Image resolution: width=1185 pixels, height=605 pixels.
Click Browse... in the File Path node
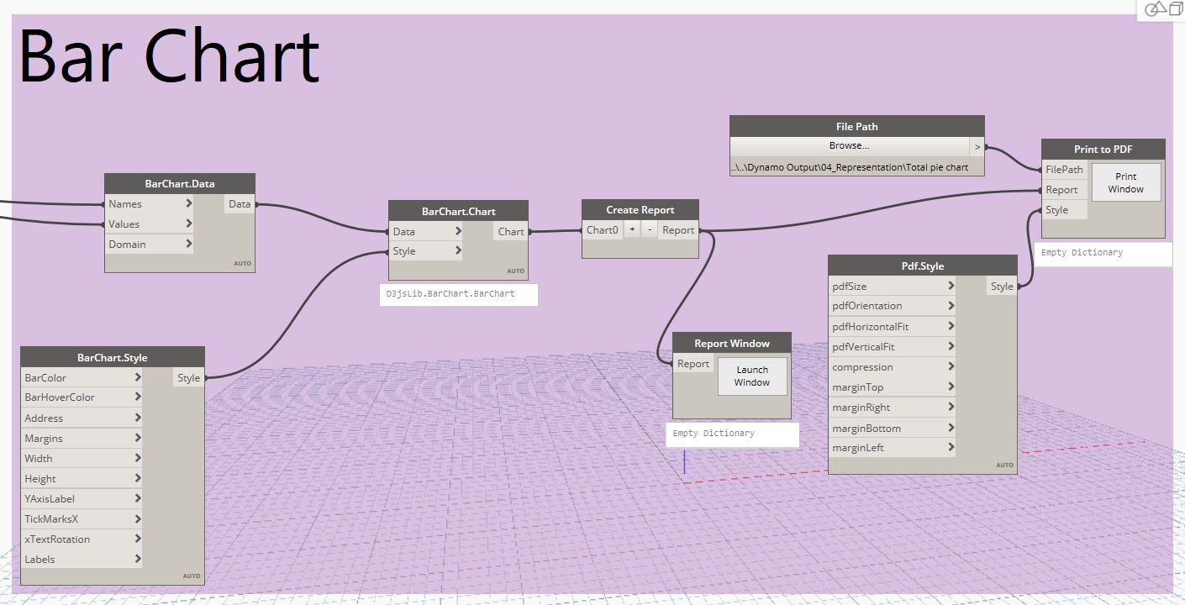850,146
